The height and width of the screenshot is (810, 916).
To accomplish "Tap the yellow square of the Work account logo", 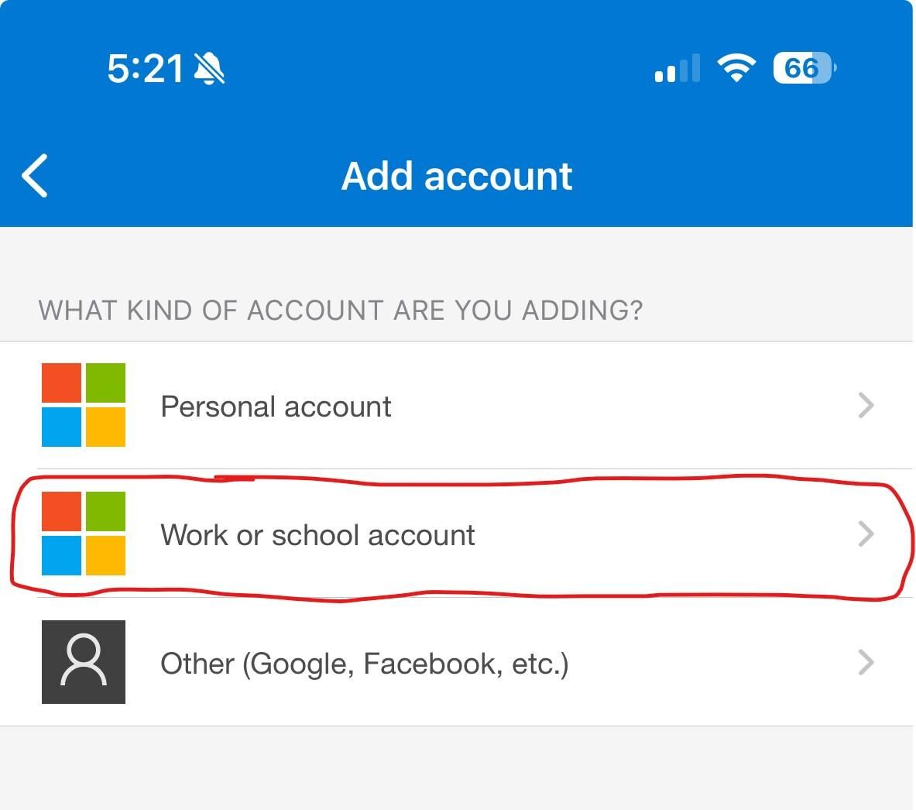I will click(105, 556).
